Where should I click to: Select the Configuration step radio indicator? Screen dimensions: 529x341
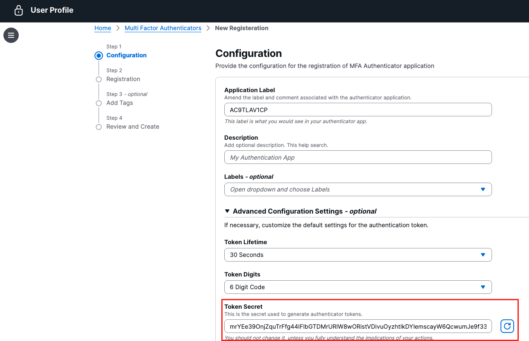click(99, 56)
